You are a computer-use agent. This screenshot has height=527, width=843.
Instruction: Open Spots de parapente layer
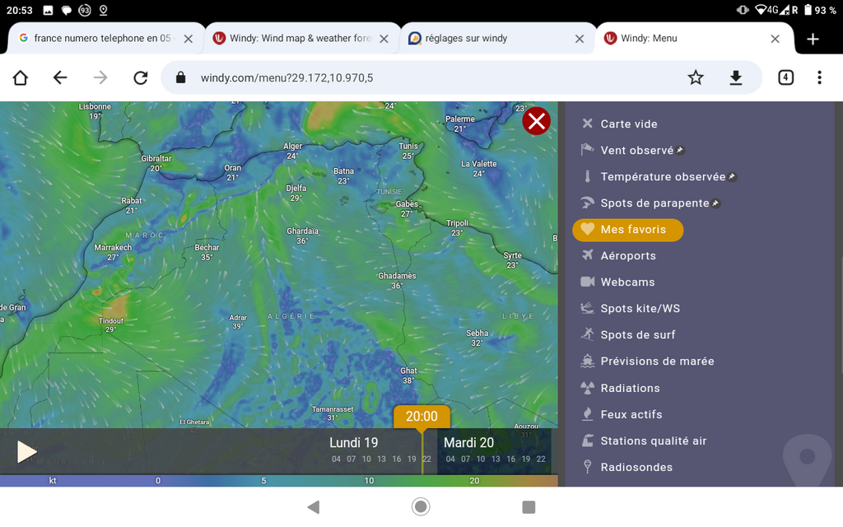[654, 203]
